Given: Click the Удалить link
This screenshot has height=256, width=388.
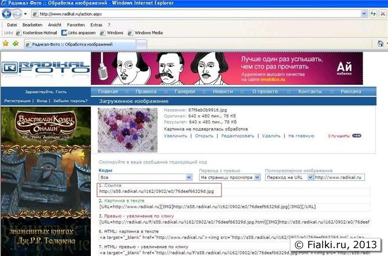Looking at the screenshot, I should point(271,136).
